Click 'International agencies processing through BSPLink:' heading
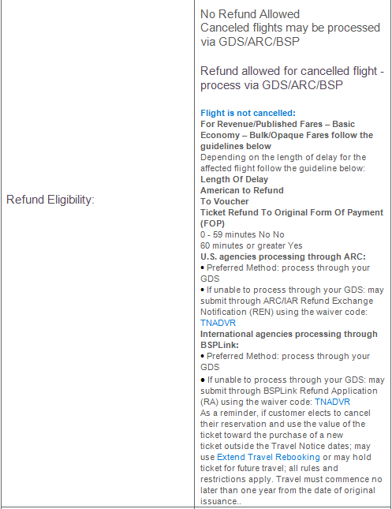The width and height of the screenshot is (392, 509). (x=289, y=339)
